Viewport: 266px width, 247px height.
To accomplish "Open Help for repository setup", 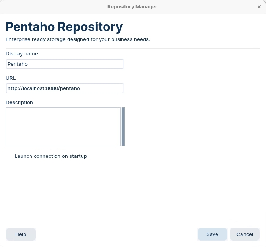I will [21, 234].
